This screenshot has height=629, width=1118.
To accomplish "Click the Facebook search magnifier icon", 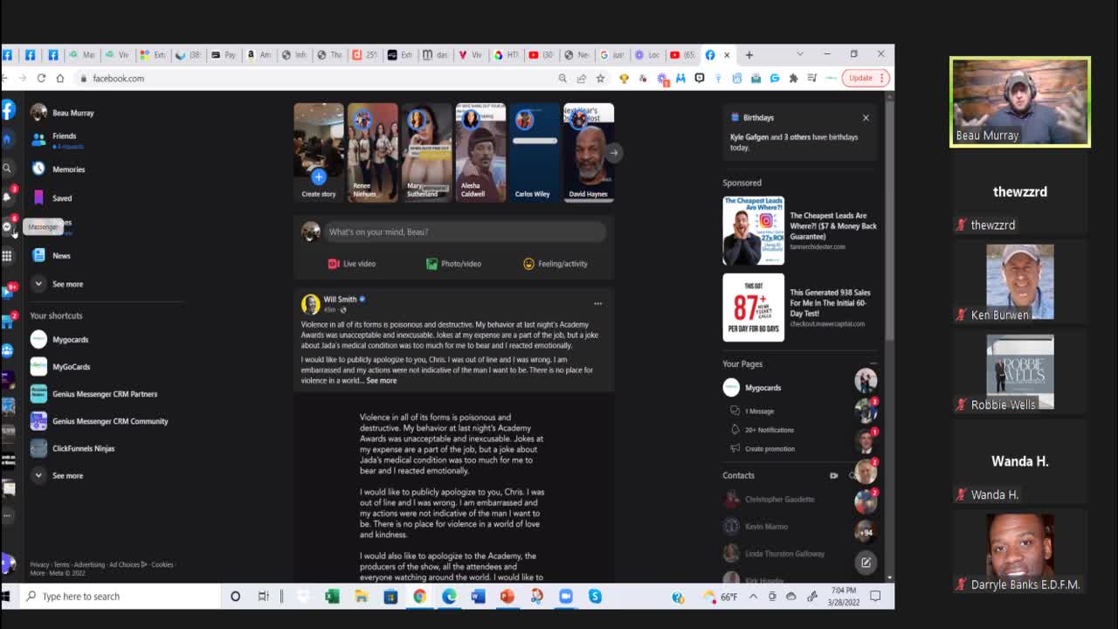I will point(7,168).
